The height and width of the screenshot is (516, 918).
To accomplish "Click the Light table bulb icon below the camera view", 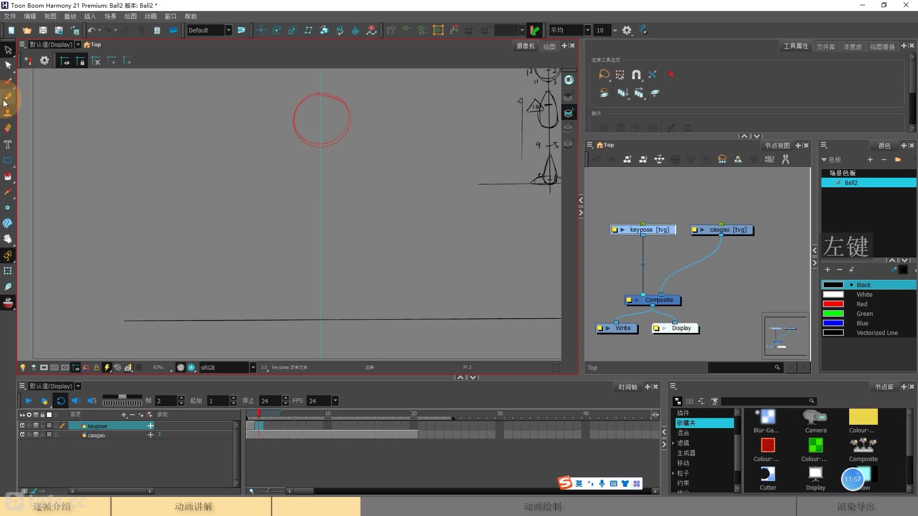I will pyautogui.click(x=22, y=367).
